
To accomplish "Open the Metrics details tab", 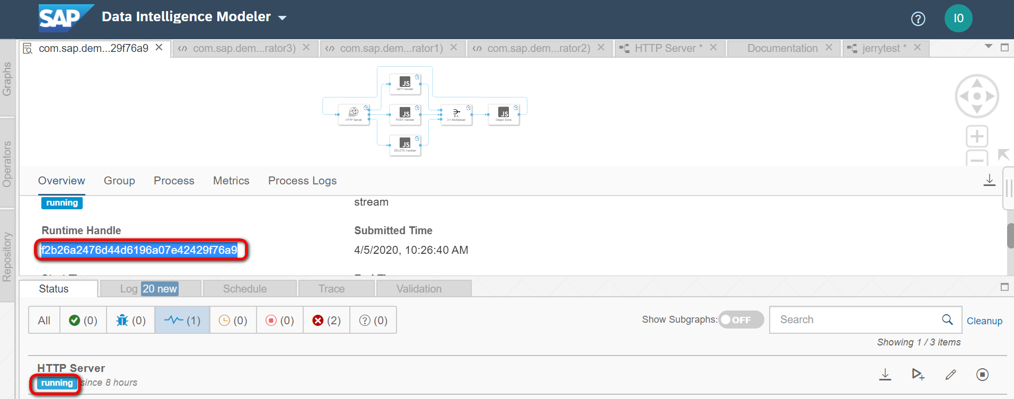I will (231, 181).
